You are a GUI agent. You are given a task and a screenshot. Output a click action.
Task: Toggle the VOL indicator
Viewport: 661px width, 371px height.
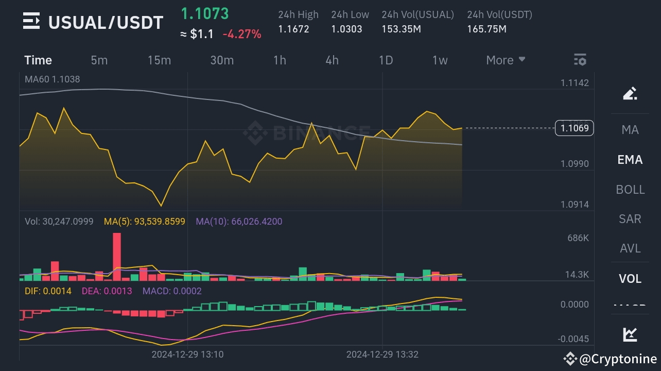(x=630, y=279)
